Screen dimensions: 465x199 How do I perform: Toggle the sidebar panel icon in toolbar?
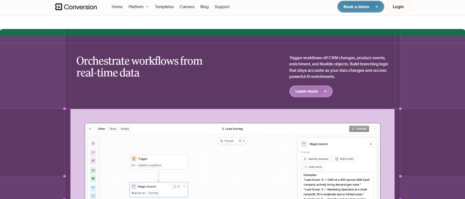coord(93,143)
